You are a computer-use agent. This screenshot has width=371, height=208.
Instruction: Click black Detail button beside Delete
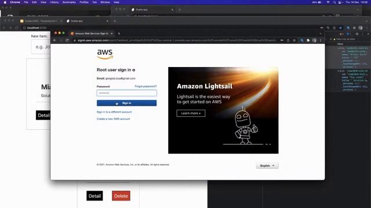click(x=94, y=196)
